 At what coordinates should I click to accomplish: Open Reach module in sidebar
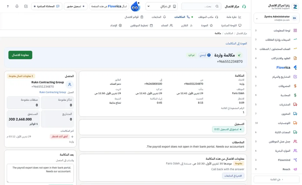277,169
